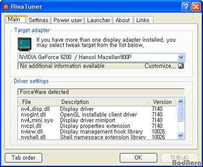The image size is (203, 167).
Task: Click the RivaTuner gear icon in title bar
Action: [6, 7]
